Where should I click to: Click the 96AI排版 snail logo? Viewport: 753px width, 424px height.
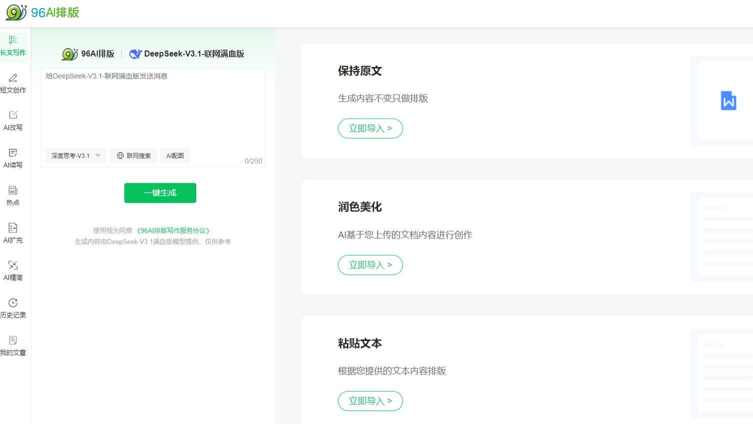[x=15, y=12]
